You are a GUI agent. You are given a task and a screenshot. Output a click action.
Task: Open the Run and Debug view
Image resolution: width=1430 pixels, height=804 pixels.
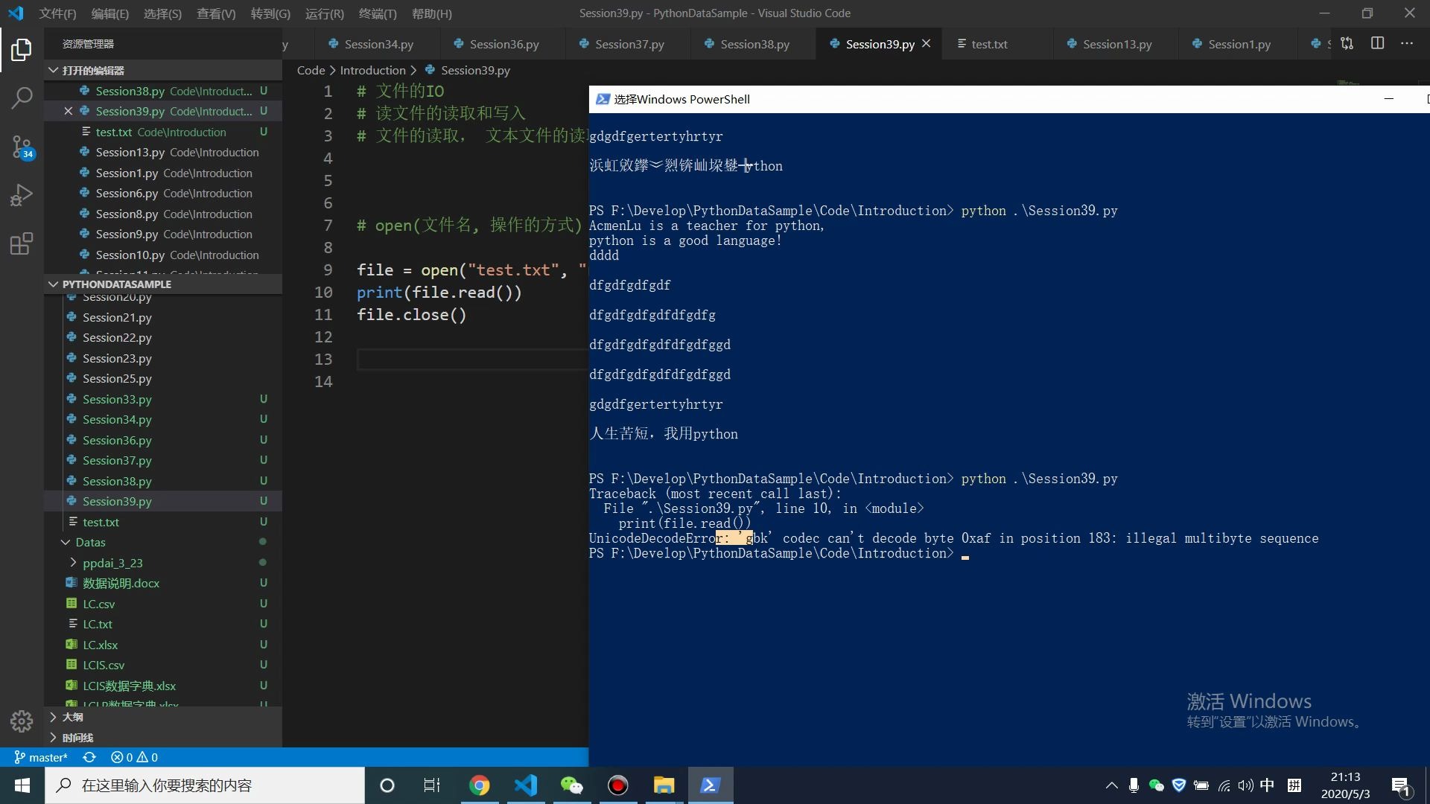[22, 195]
